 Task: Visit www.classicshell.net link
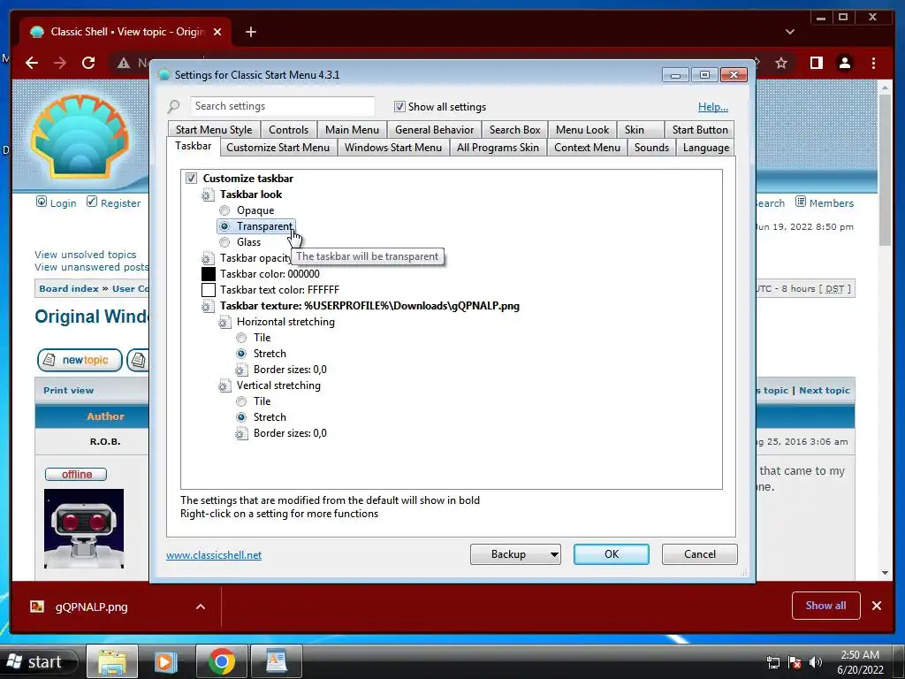(214, 555)
